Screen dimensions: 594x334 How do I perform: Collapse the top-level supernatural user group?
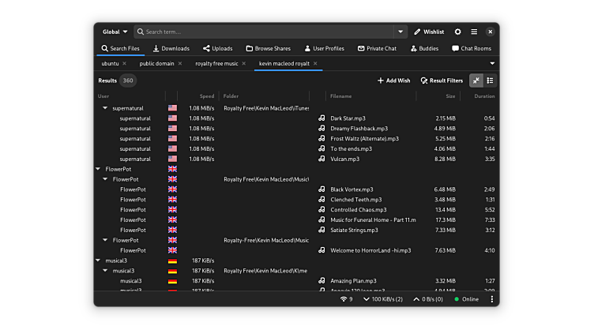point(105,108)
